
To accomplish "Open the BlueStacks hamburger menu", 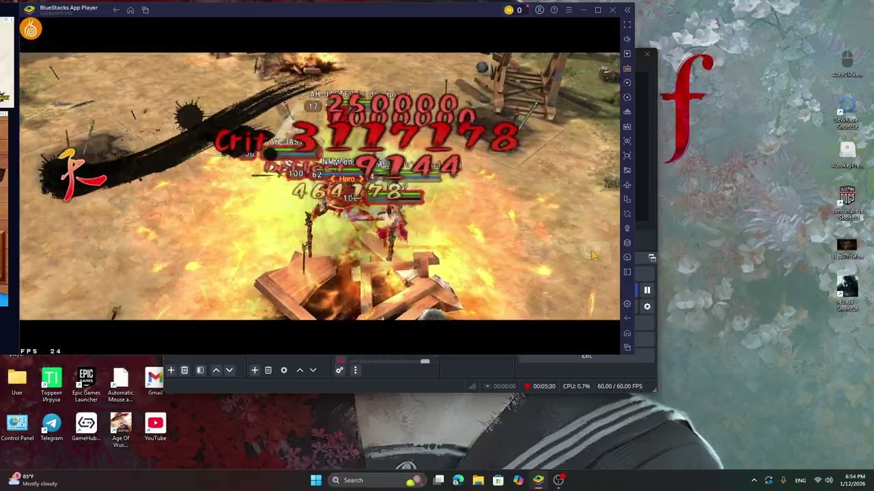I will [x=569, y=10].
